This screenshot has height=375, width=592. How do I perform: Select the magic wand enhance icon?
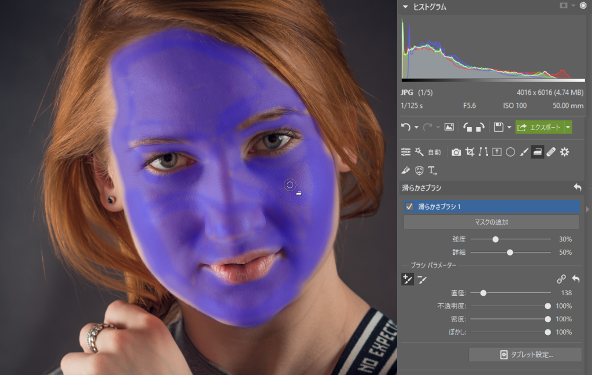tap(419, 152)
